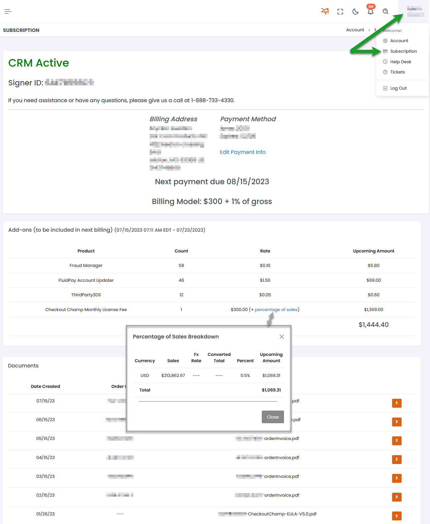Open the hamburger sidebar menu

[x=8, y=12]
